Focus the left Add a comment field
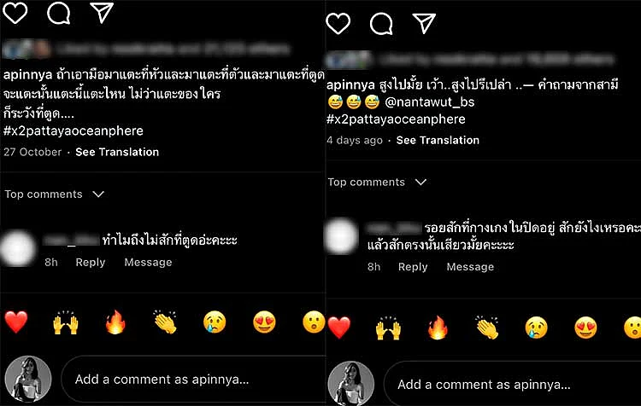The height and width of the screenshot is (406, 641). click(x=193, y=380)
